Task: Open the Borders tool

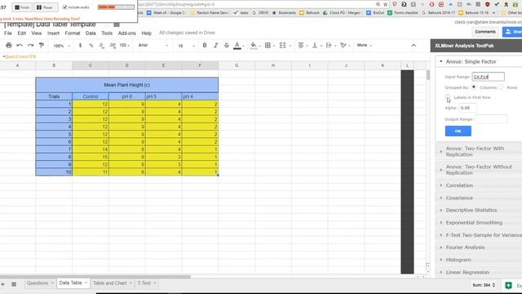Action: click(x=268, y=46)
